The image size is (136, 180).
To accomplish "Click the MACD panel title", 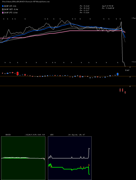I will point(8,135).
